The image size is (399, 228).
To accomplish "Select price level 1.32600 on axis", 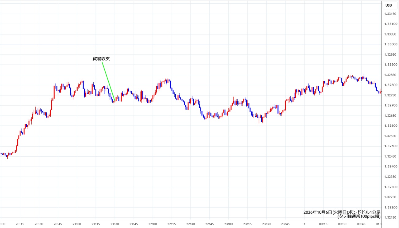I will (x=390, y=126).
